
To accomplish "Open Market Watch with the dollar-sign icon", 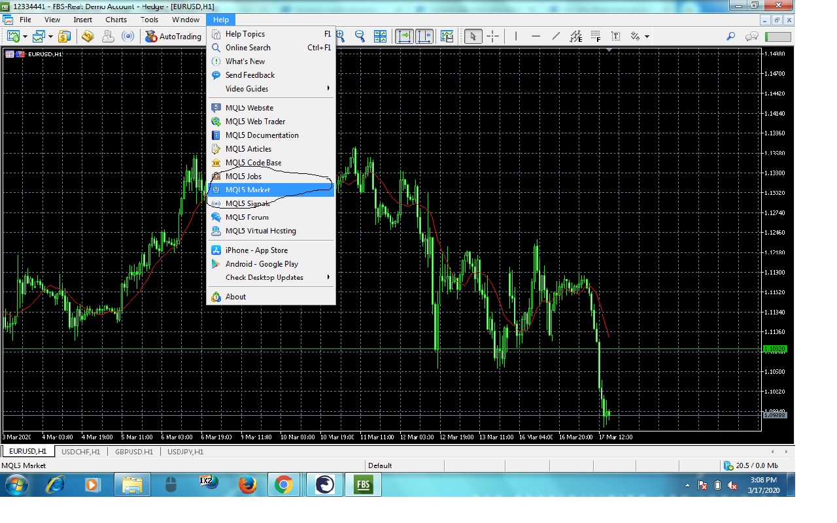I will pyautogui.click(x=64, y=37).
